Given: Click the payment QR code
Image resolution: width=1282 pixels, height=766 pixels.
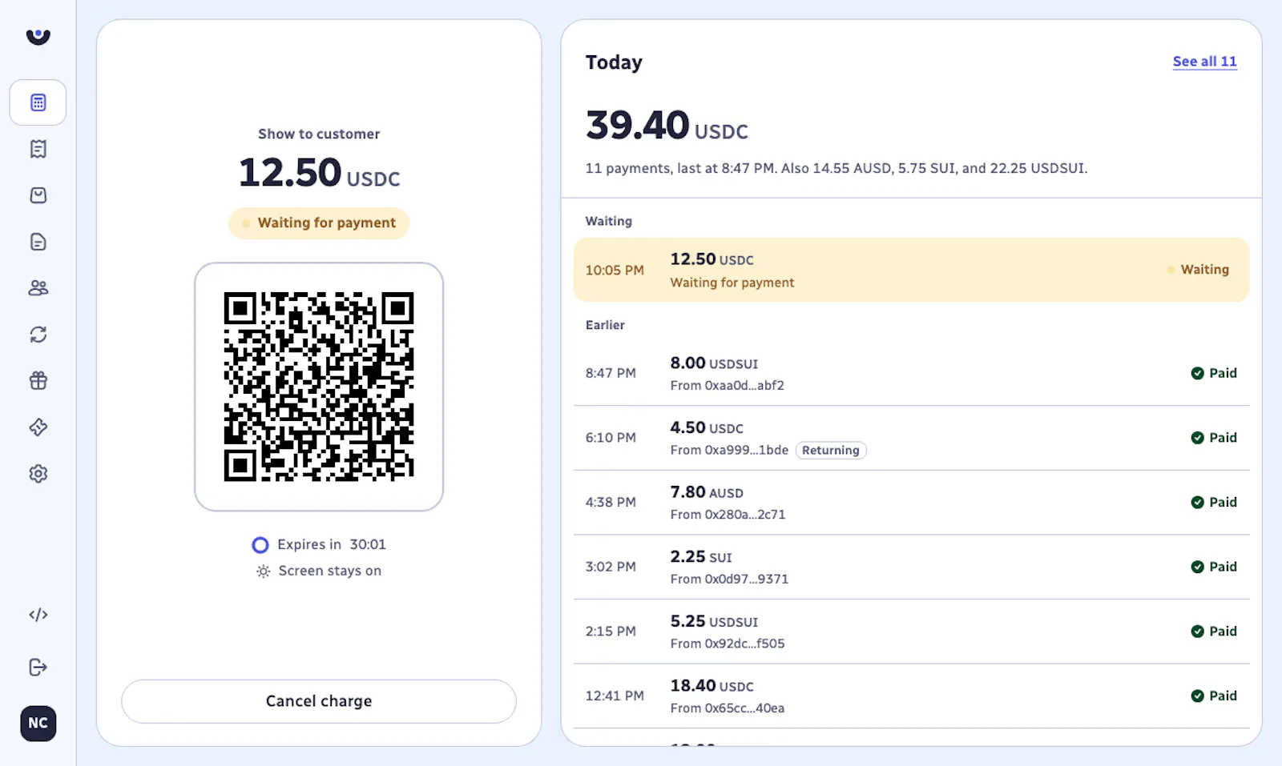Looking at the screenshot, I should tap(319, 387).
